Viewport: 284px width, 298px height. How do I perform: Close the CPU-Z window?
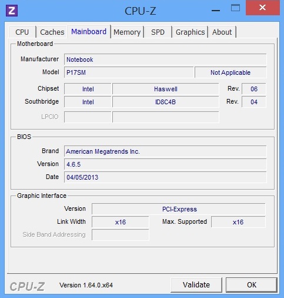tap(263, 8)
